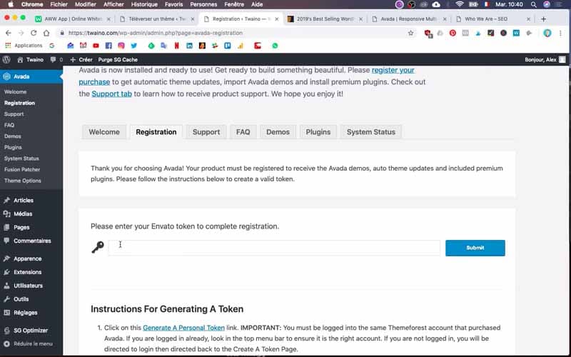This screenshot has width=571, height=357.
Task: Open Commentaires in the sidebar
Action: 31,241
